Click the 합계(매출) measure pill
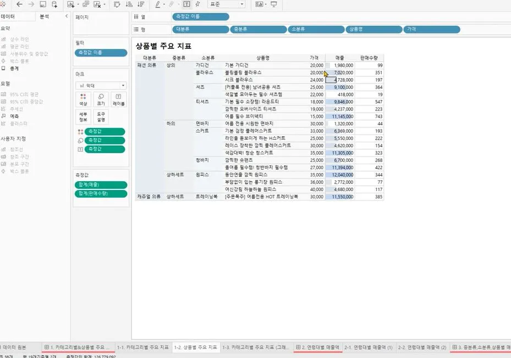Viewport: 511px width, 358px height. pos(101,185)
